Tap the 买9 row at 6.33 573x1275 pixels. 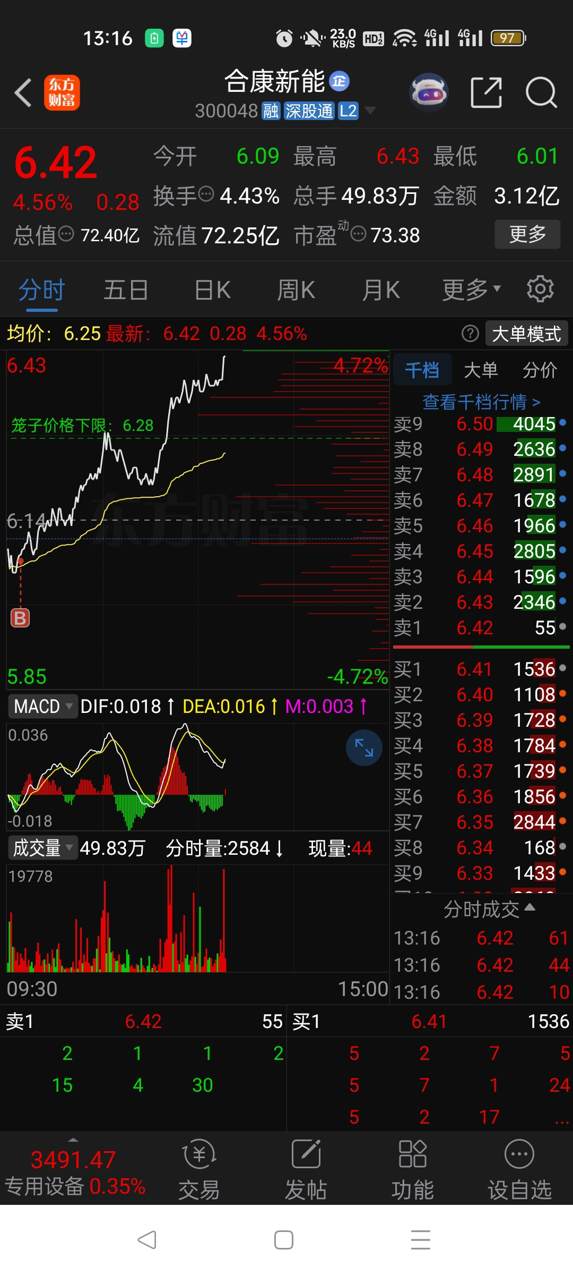[x=481, y=873]
